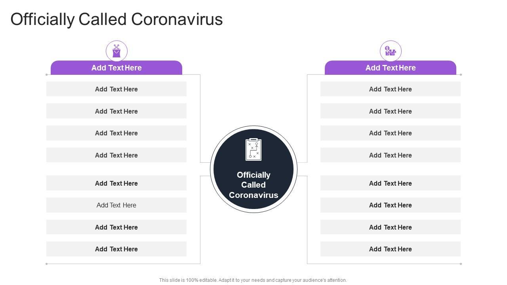Select the footer note about the editable slide
507x285 pixels.
coord(253,280)
